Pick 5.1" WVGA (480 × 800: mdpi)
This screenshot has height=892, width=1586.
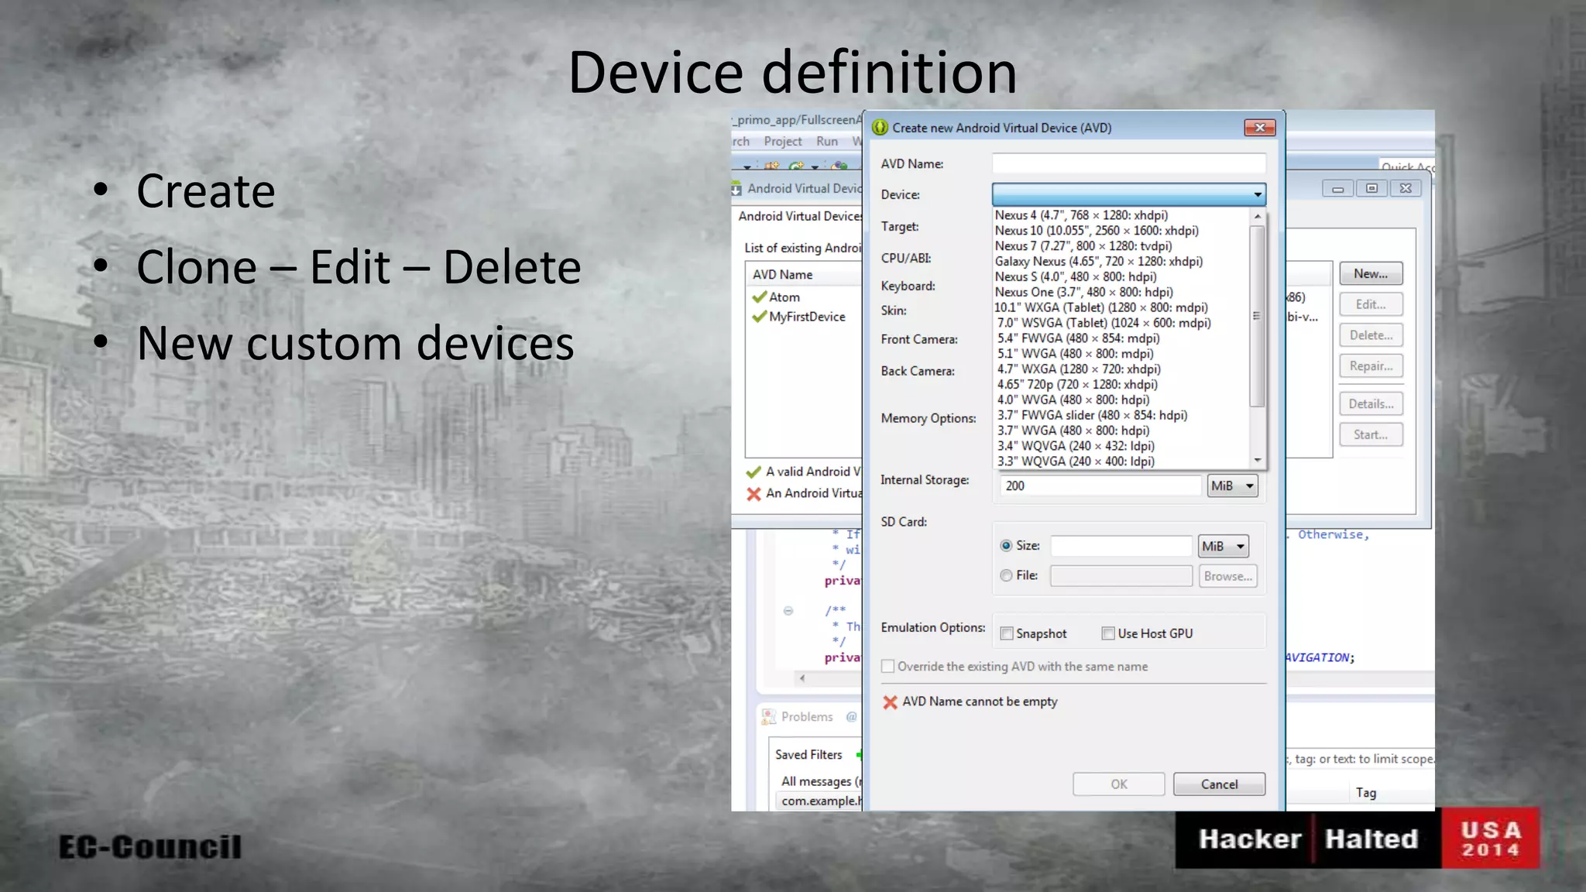tap(1075, 354)
